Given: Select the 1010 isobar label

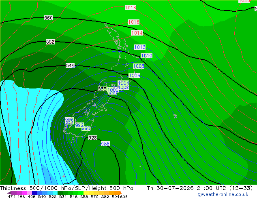Looking at the screenshot, I should click(147, 56).
